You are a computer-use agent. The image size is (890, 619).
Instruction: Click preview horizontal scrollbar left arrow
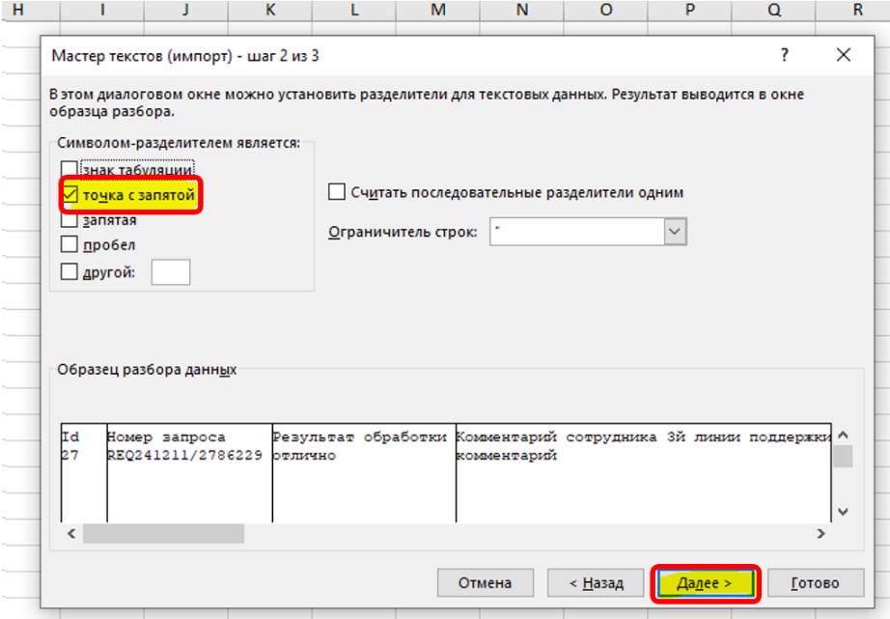70,534
